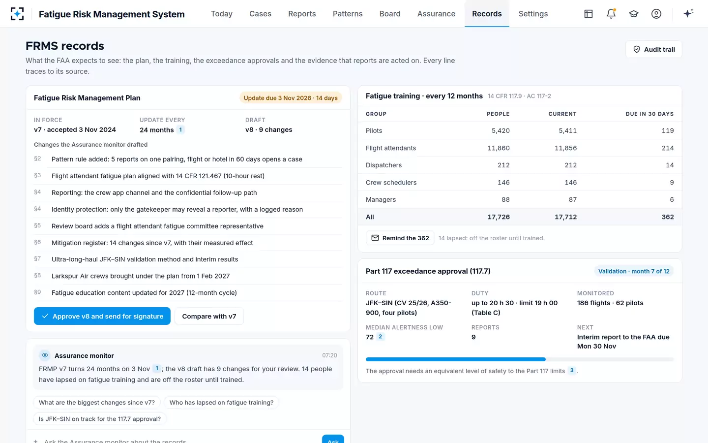Approve v8 and send for signature
This screenshot has width=708, height=443.
click(102, 316)
